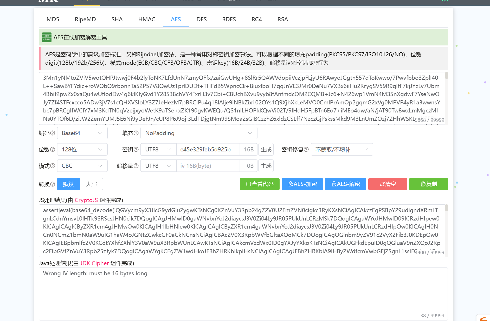Open the Base64 encoding dropdown
The image size is (490, 321).
(x=82, y=133)
